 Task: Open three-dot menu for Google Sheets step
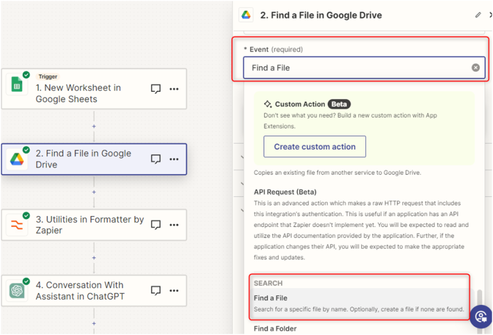174,89
